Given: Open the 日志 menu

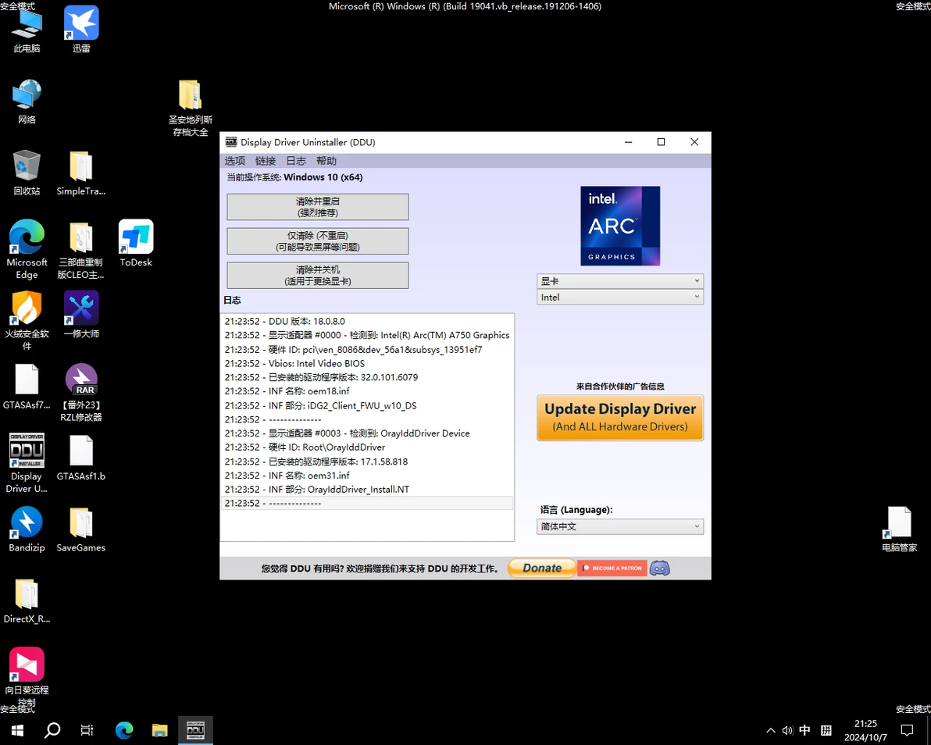Looking at the screenshot, I should [296, 161].
